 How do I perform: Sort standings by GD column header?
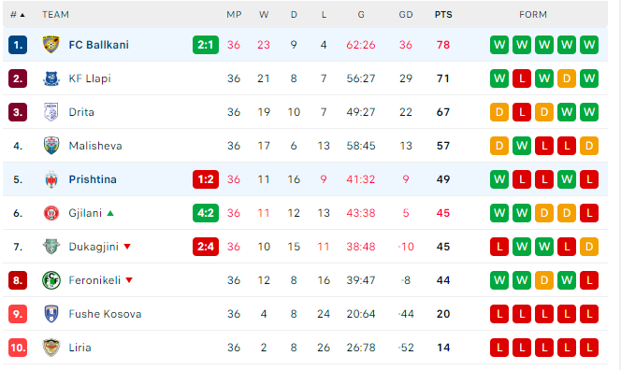pyautogui.click(x=406, y=15)
